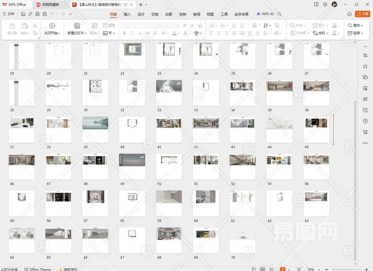The width and height of the screenshot is (373, 271).
Task: Click the orange 分享 button
Action: point(362,14)
